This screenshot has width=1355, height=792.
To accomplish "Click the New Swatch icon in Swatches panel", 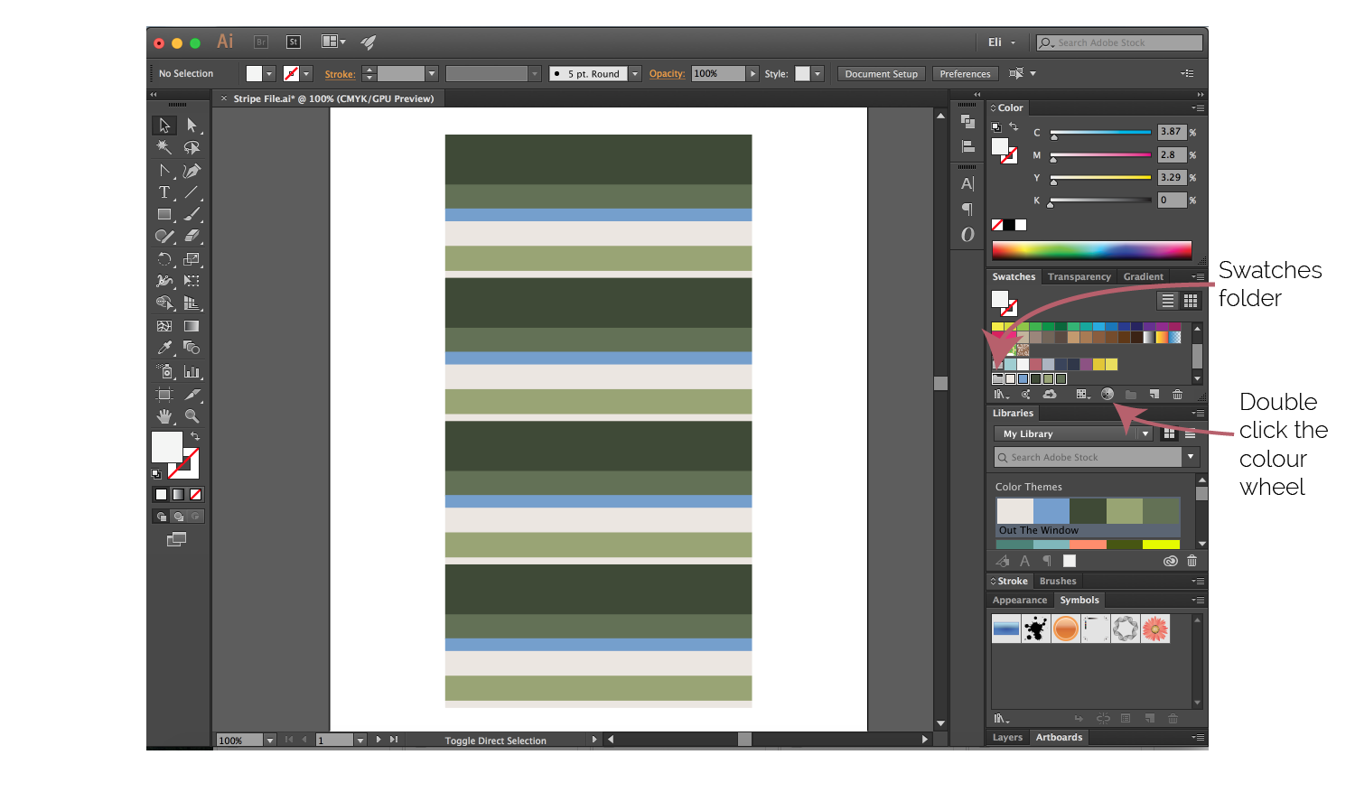I will pos(1154,394).
